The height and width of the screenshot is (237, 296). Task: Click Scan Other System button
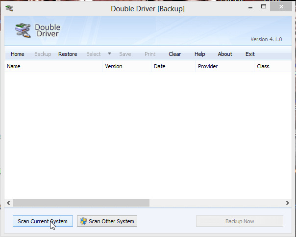[x=107, y=221]
